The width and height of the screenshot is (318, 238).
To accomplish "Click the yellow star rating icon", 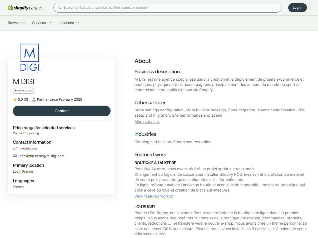I will coord(15,100).
